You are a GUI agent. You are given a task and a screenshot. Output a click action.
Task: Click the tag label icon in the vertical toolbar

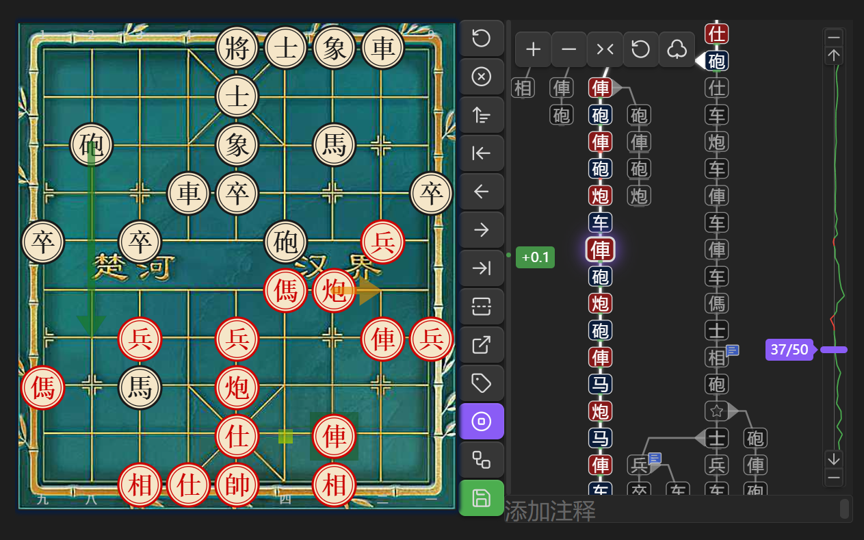(482, 383)
